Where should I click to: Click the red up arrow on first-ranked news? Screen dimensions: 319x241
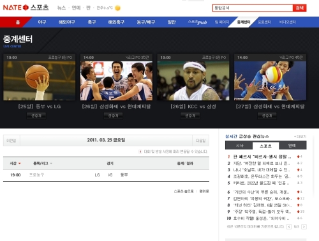(298, 157)
